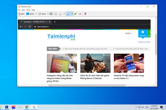The width and height of the screenshot is (166, 110).
Task: Click the 'Tiêu điểm' label
Action: (53, 49)
